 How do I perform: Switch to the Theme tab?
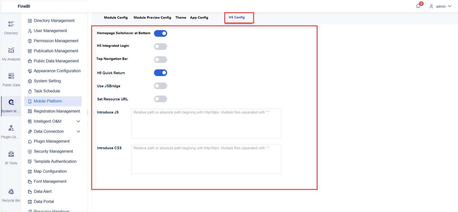181,17
